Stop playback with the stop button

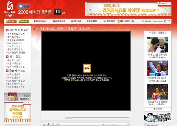click(x=53, y=124)
